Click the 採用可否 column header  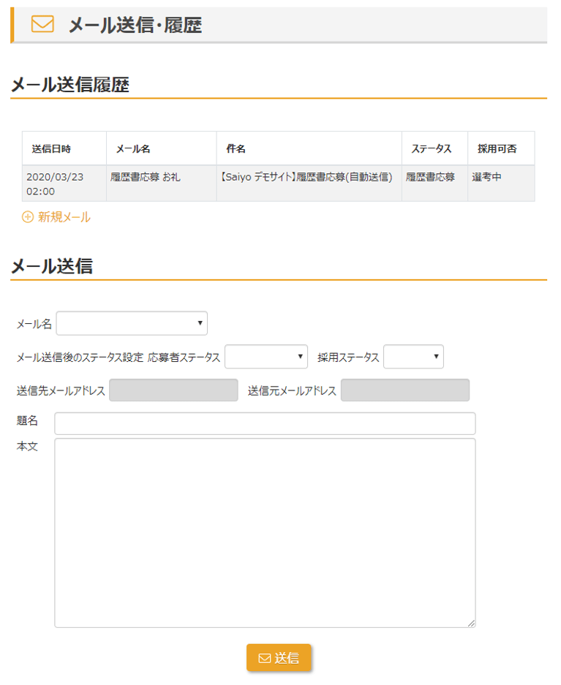coord(497,148)
